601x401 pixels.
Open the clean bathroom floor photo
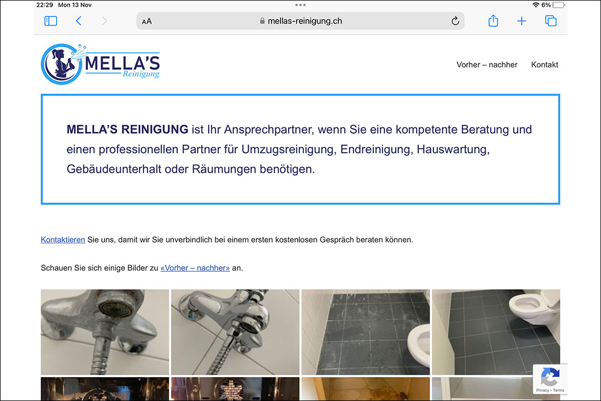click(x=496, y=332)
